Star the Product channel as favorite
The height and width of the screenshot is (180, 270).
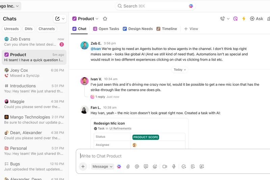[x=105, y=19]
